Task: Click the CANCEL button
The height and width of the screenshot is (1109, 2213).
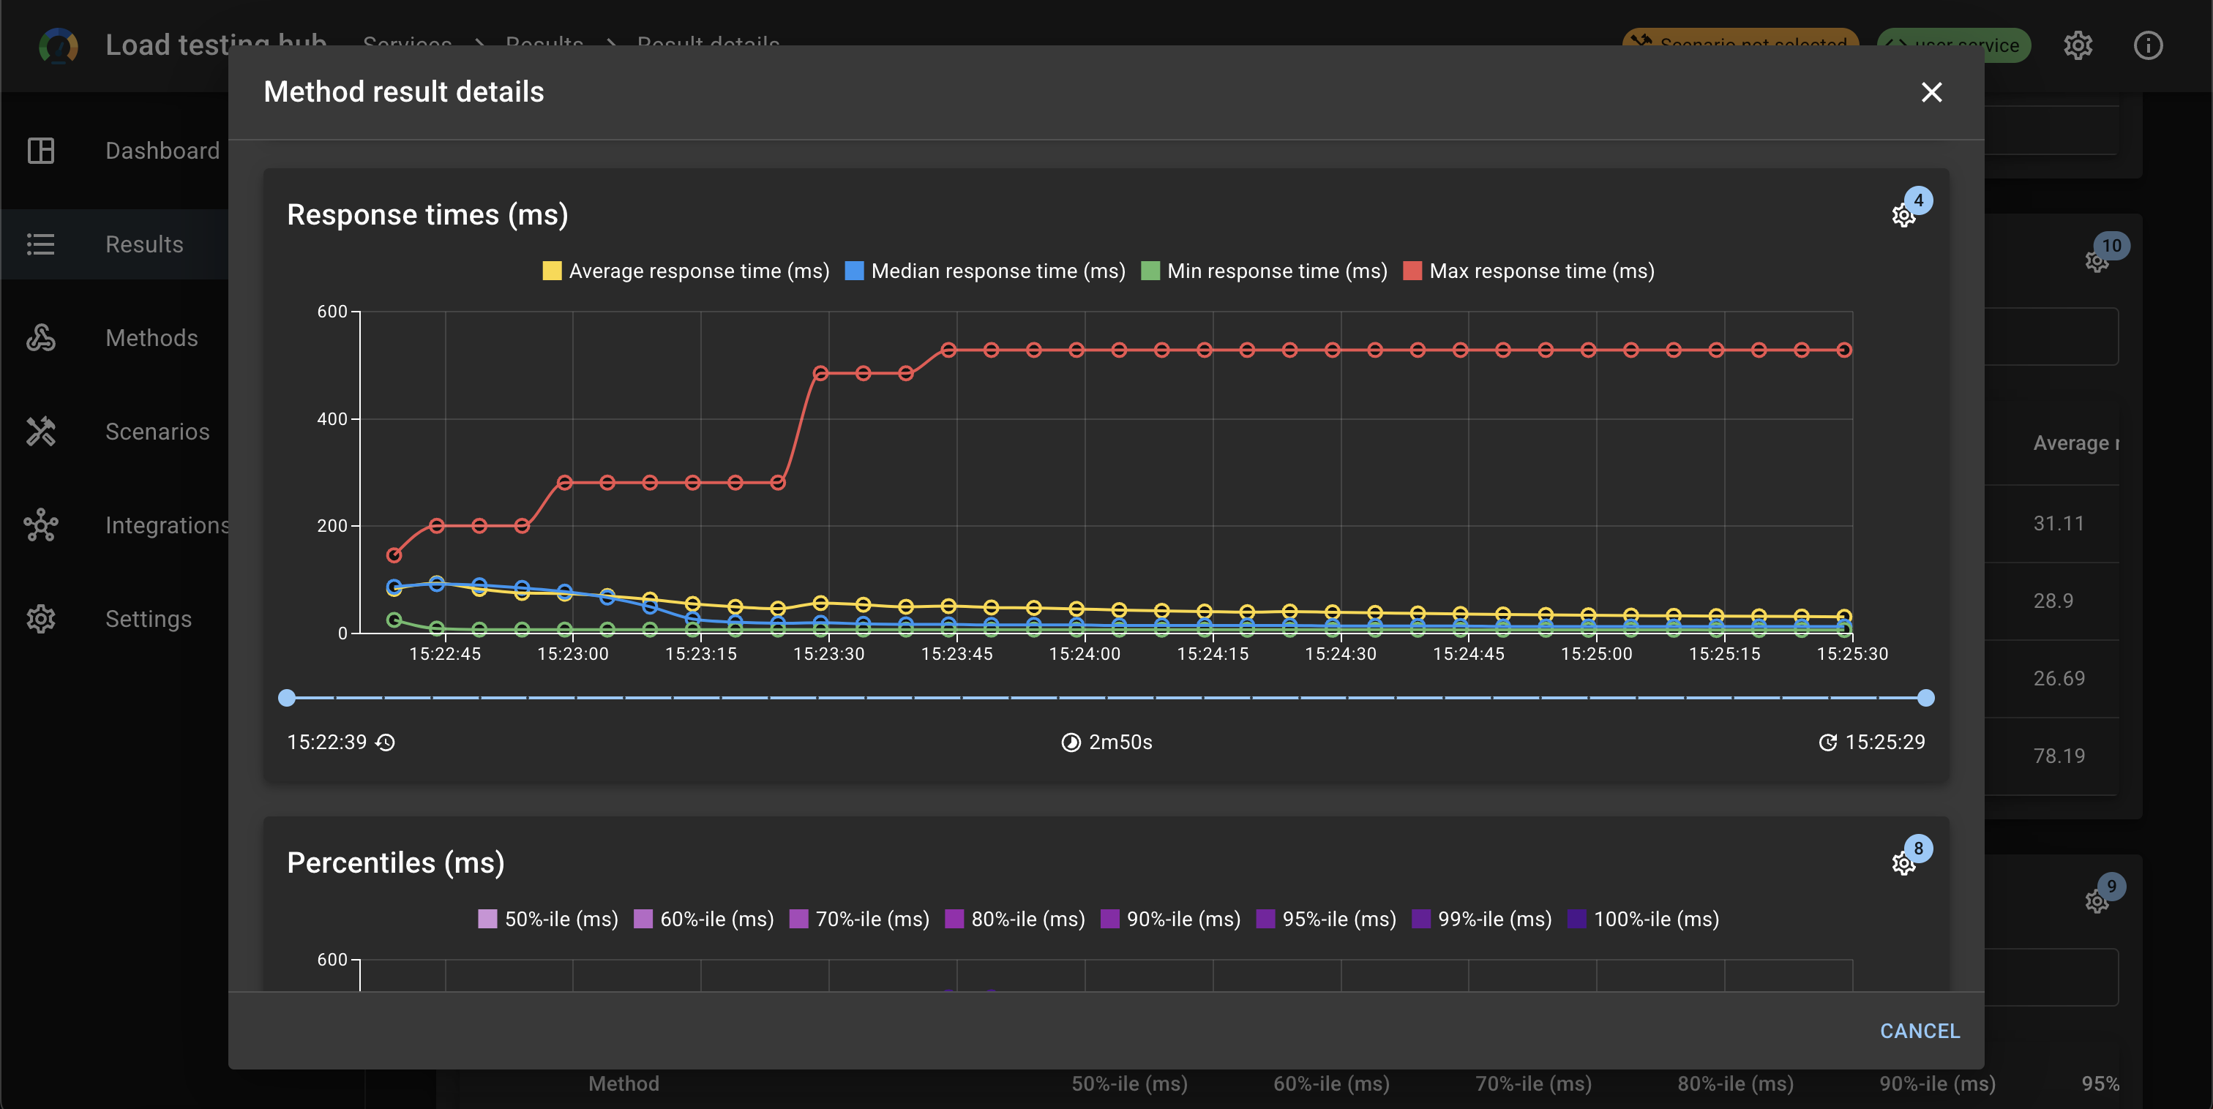Action: click(x=1920, y=1031)
